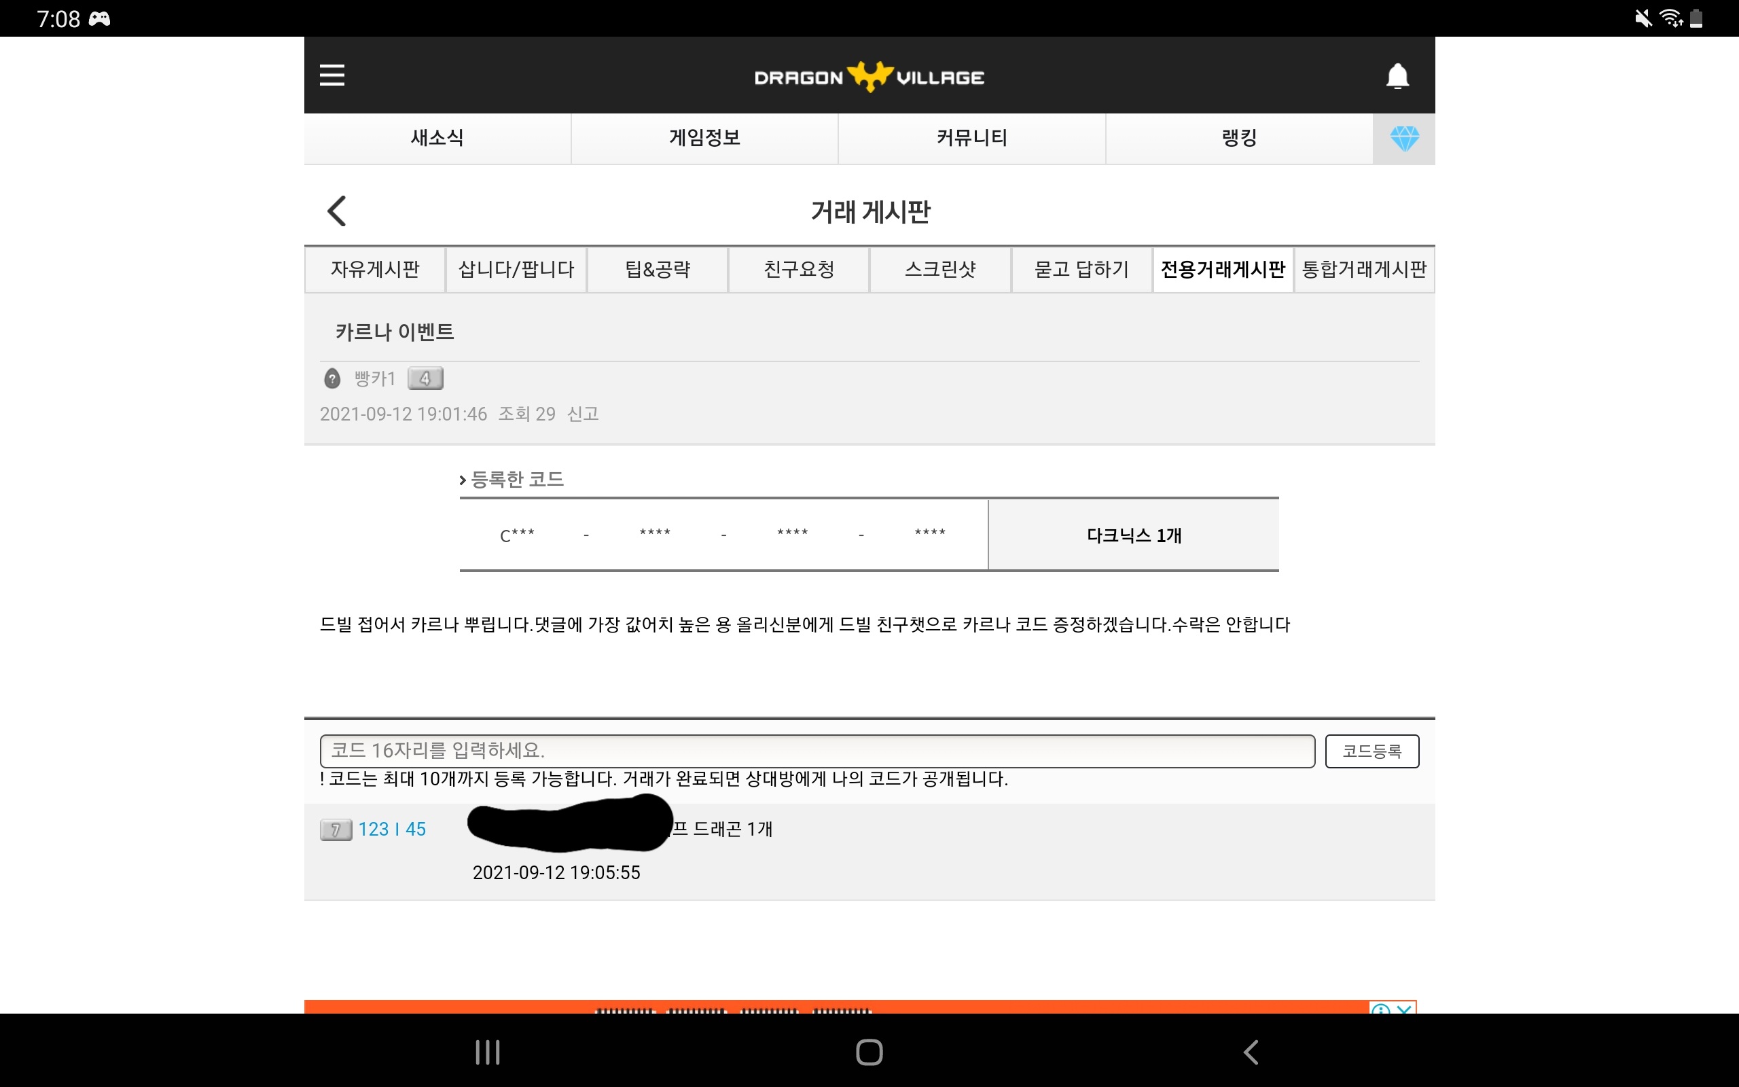Screen dimensions: 1739x1087
Task: Tap the author's question mark avatar
Action: (332, 378)
